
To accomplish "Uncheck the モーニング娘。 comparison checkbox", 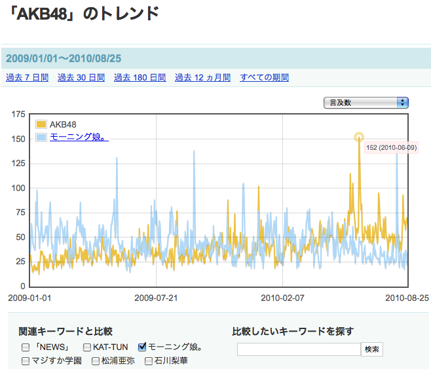I will click(x=142, y=347).
